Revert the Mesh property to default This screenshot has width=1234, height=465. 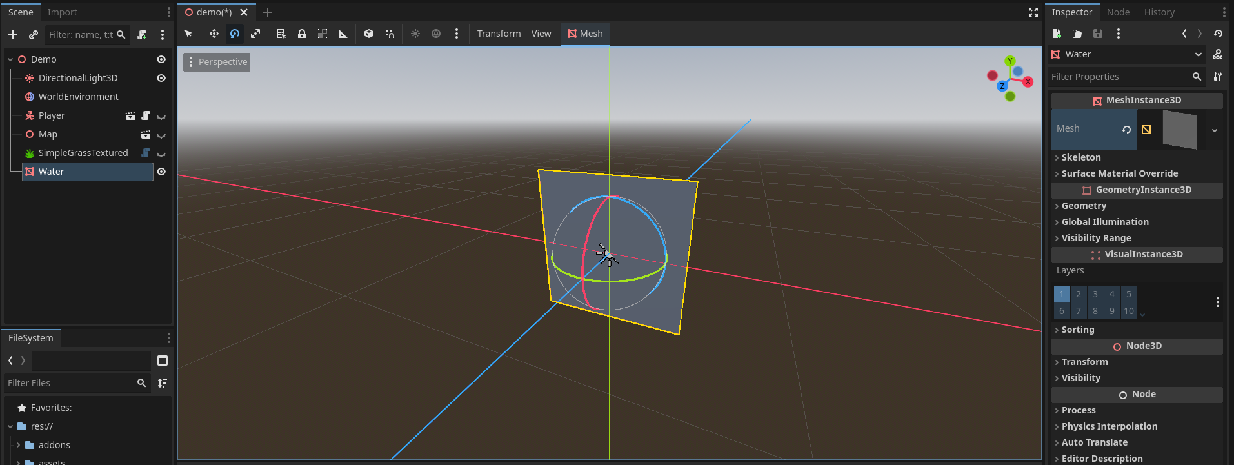1126,130
